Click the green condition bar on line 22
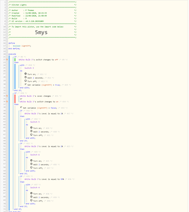Screen dimensions: 189x212 pyautogui.click(x=15, y=60)
